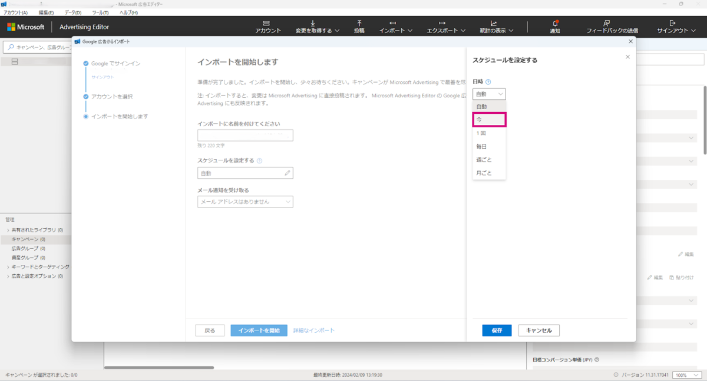707x381 pixels.
Task: Click 変更を取得する download button
Action: click(x=317, y=27)
